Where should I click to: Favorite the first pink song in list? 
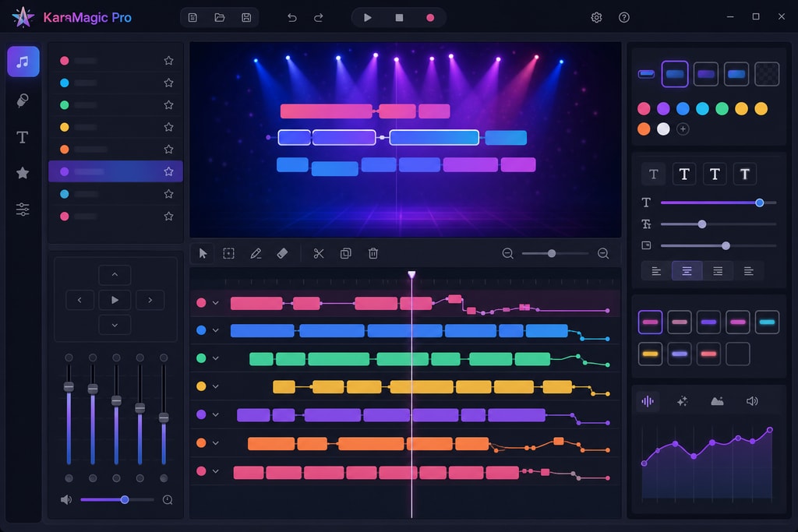[x=168, y=61]
